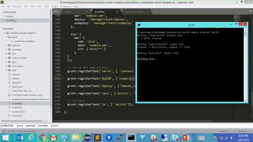Viewport: 253px width, 142px height.
Task: Open the Project menu
Action: point(55,6)
